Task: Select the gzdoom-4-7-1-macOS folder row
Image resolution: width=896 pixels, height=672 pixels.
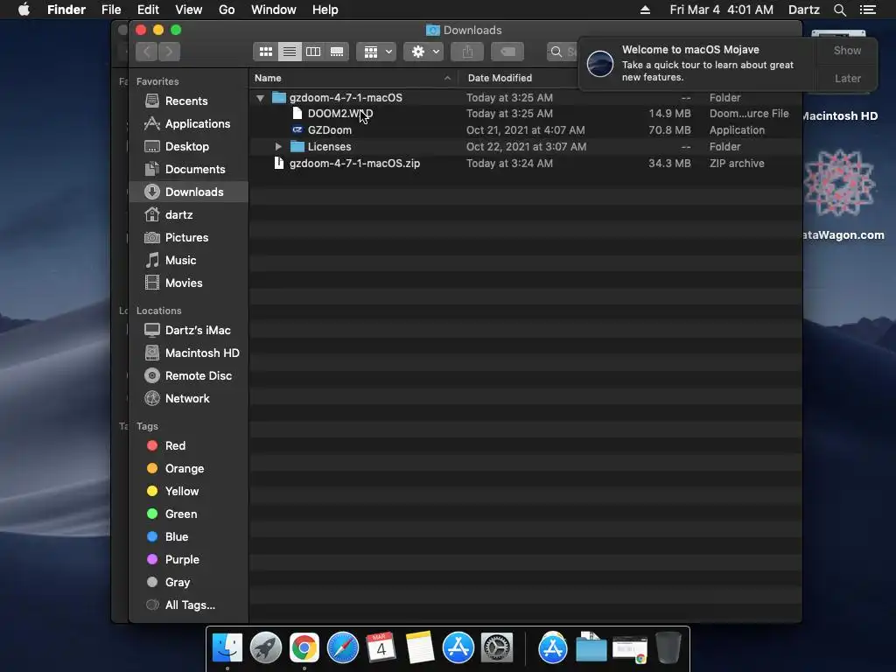Action: click(x=525, y=98)
